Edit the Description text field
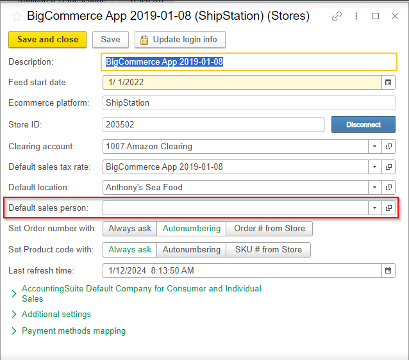The width and height of the screenshot is (409, 360). tap(249, 62)
